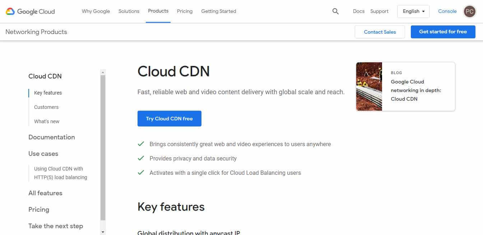Screen dimensions: 483x235
Task: Open Products menu
Action: click(158, 11)
